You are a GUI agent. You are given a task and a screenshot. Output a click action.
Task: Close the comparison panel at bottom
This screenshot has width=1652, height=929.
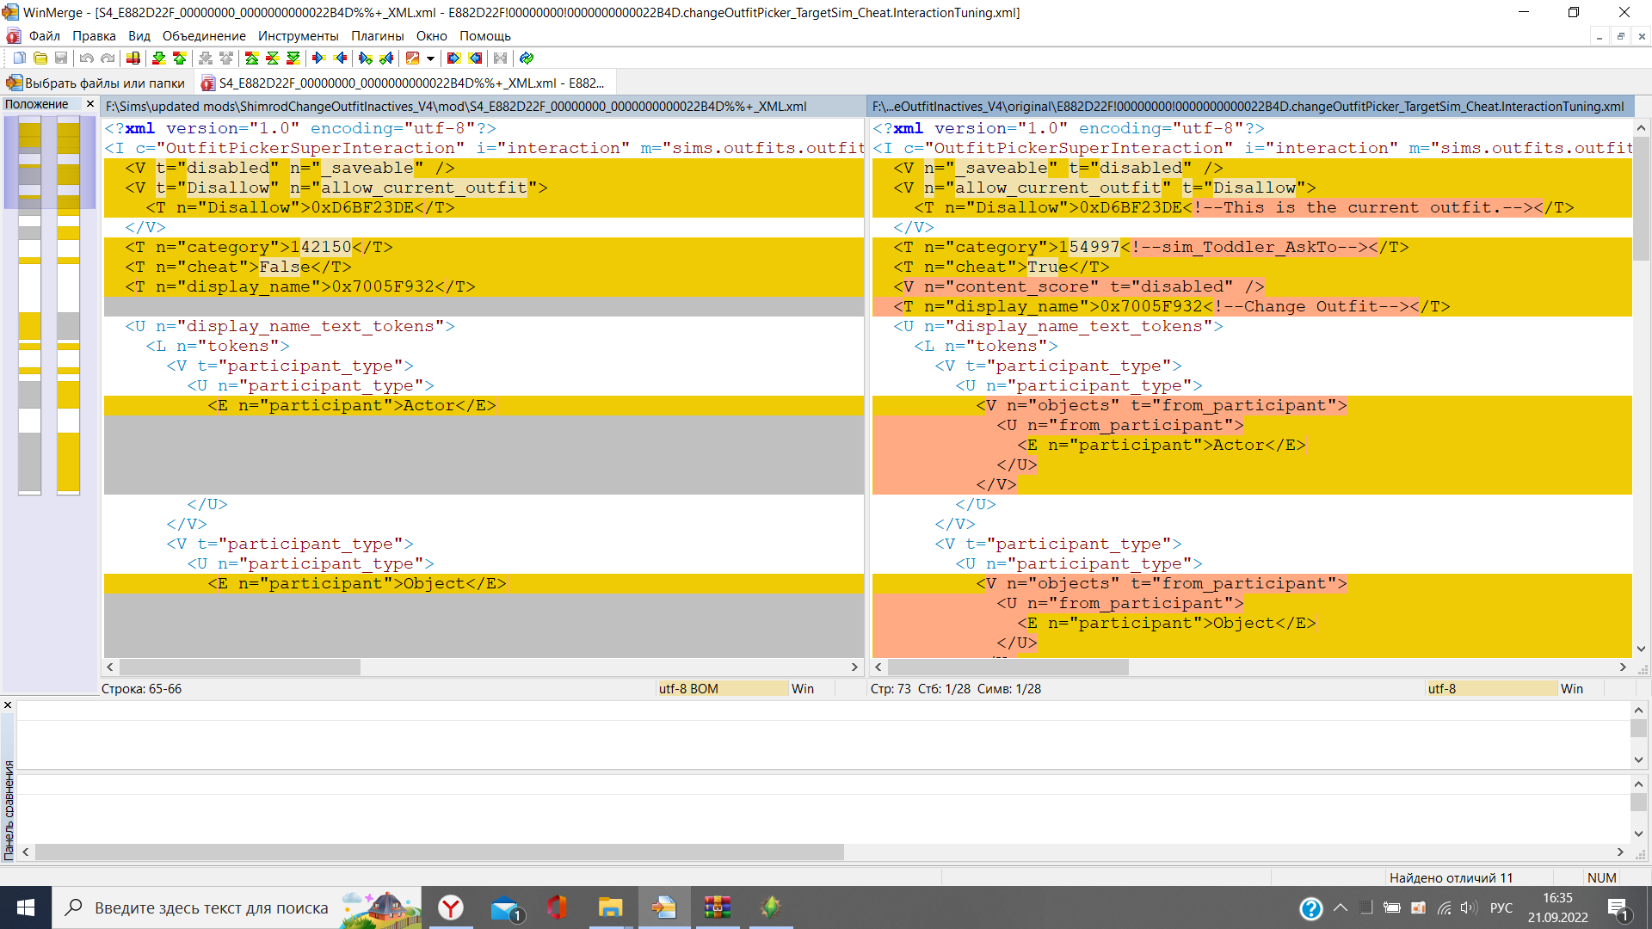(x=8, y=705)
